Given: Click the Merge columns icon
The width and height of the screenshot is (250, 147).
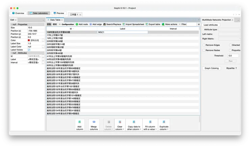Looking at the screenshot, I should click(94, 122).
